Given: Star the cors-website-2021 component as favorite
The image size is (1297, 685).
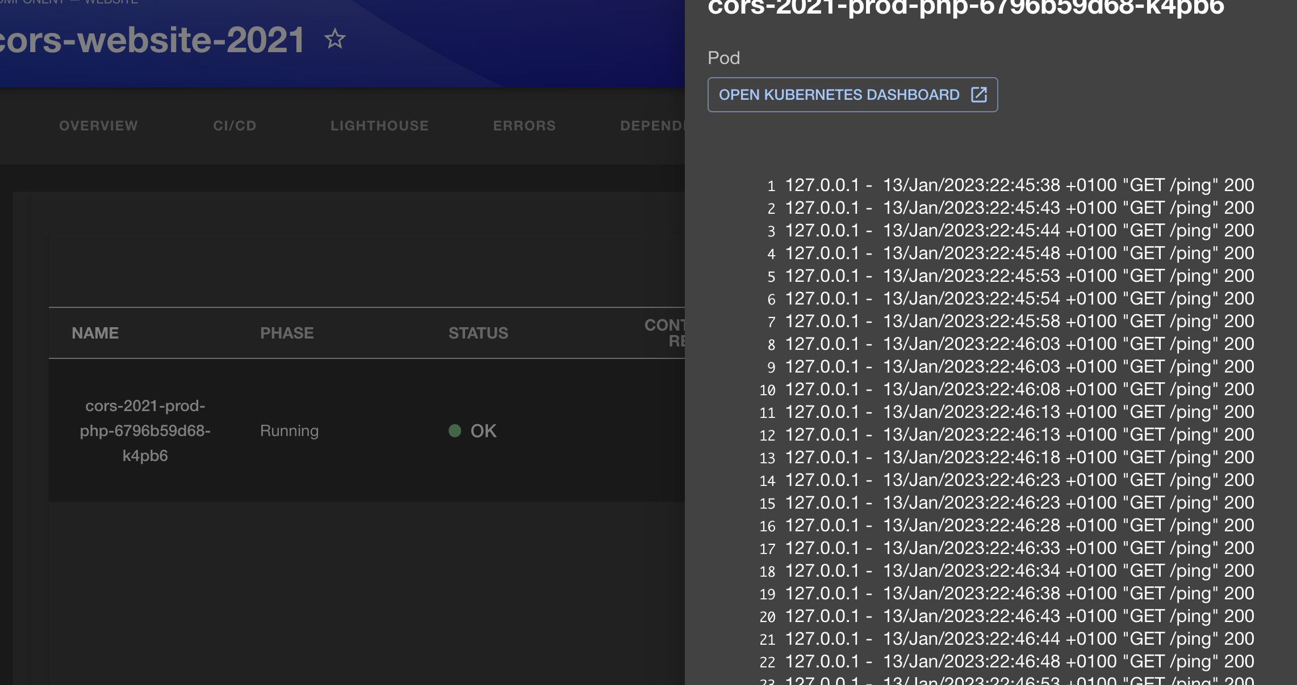Looking at the screenshot, I should click(335, 39).
